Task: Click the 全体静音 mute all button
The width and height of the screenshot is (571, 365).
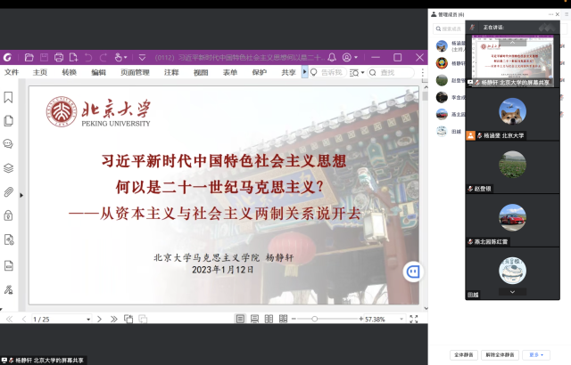Action: [464, 355]
